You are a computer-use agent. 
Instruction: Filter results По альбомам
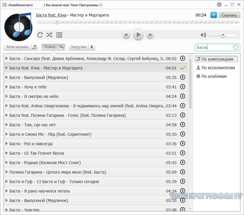pos(211,76)
